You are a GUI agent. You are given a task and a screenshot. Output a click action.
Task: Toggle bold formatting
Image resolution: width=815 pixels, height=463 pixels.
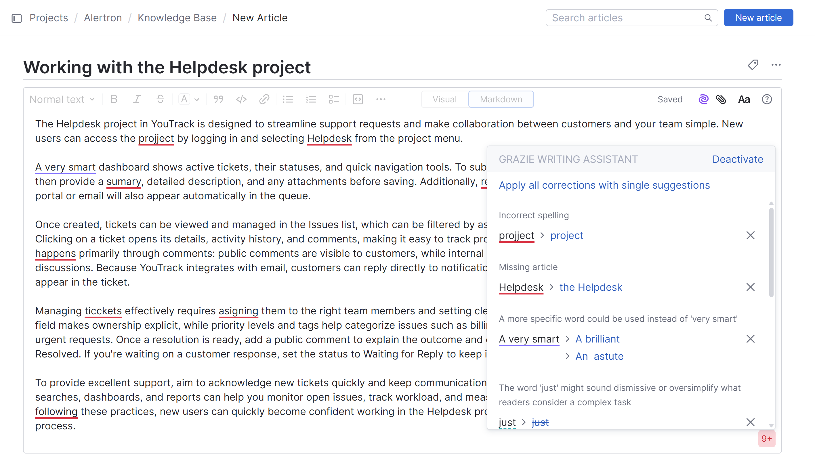point(114,99)
